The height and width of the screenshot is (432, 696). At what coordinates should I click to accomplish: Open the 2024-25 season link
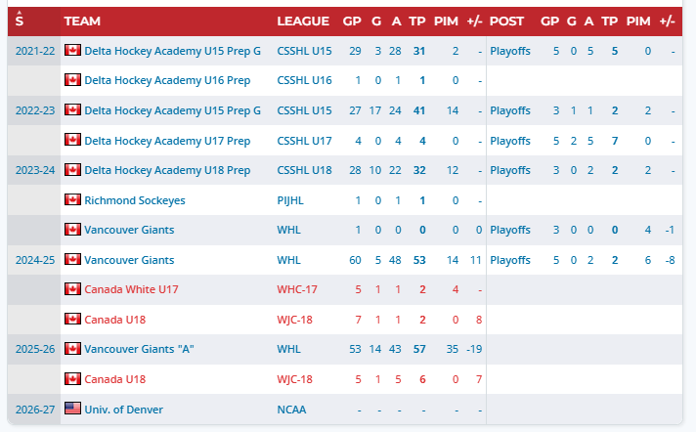pos(35,260)
